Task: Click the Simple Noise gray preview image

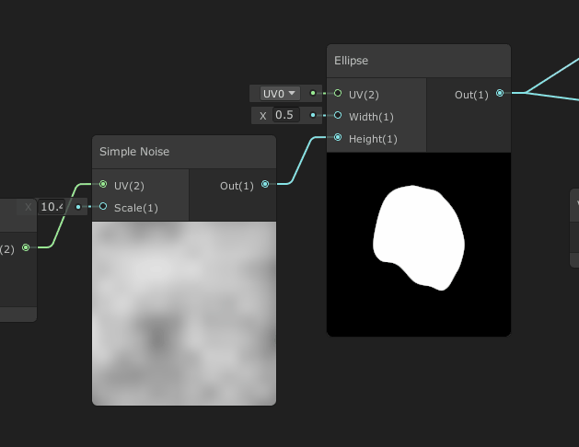Action: click(183, 313)
